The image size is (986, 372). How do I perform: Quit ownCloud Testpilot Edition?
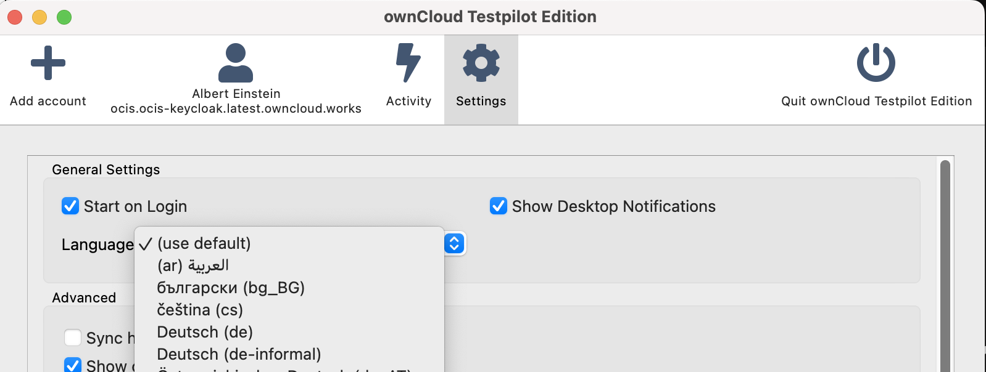click(876, 80)
